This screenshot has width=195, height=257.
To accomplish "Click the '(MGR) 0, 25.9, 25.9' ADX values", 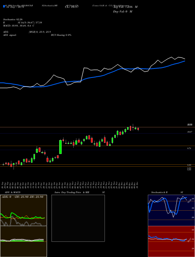I will pyautogui.click(x=39, y=32).
